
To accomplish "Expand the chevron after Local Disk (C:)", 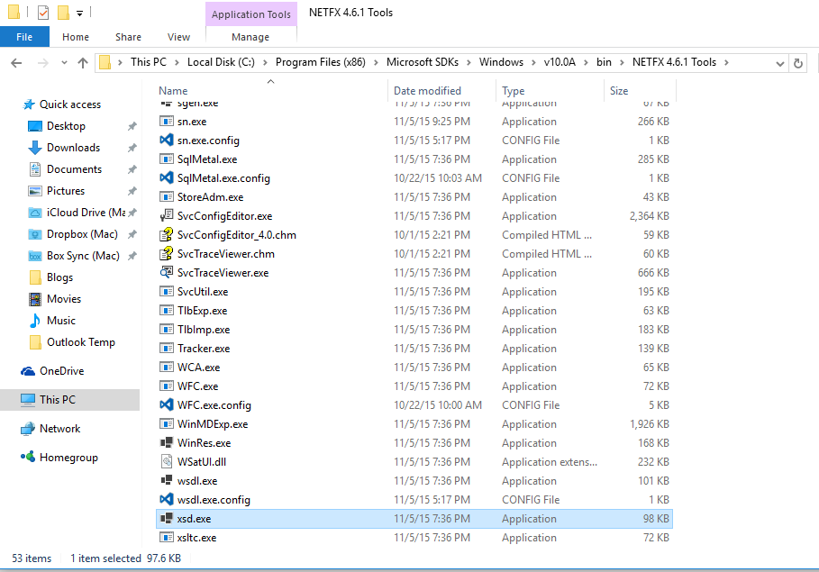I will (x=265, y=63).
